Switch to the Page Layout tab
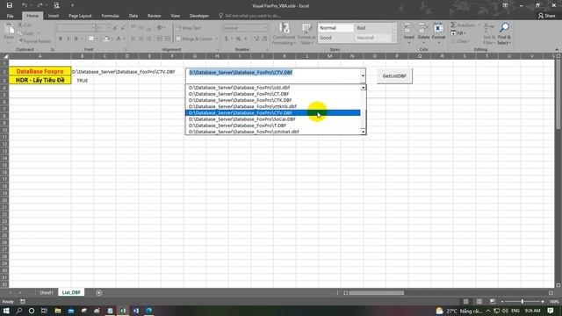Viewport: 562px width, 316px height. (80, 16)
